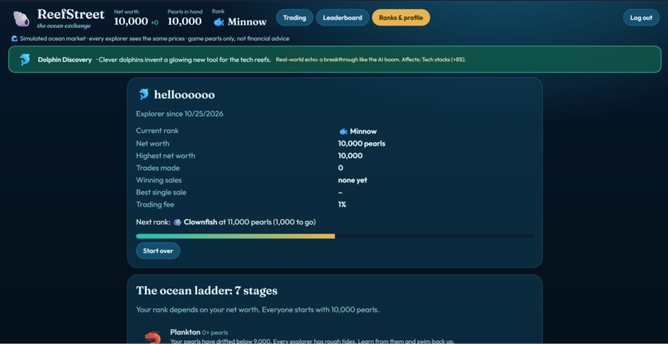This screenshot has height=344, width=668.
Task: Click the Net worth 10,000 header value
Action: 131,21
